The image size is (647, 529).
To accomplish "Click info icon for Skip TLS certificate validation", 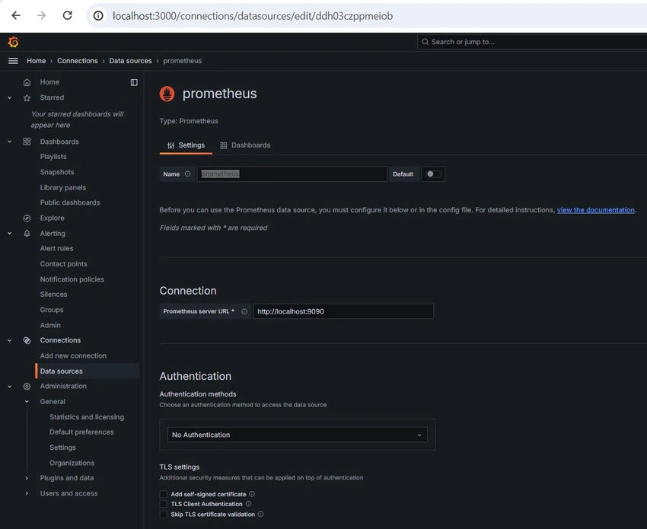I will click(260, 514).
